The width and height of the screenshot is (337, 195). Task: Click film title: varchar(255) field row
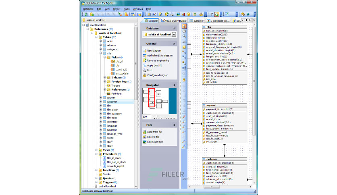(225, 34)
